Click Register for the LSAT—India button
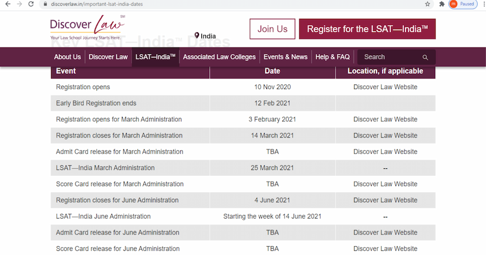Viewport: 486px width, 255px height. tap(367, 29)
